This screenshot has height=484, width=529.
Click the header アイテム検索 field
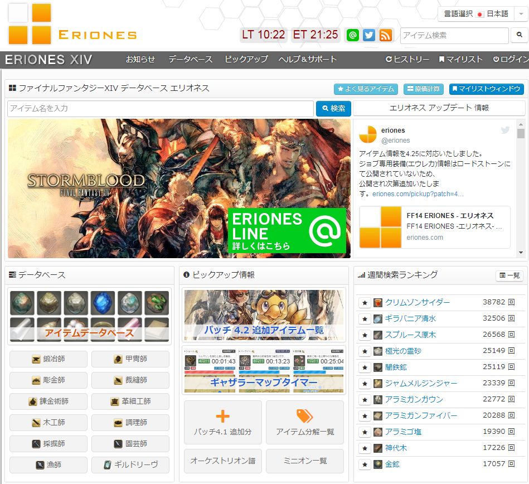point(454,36)
